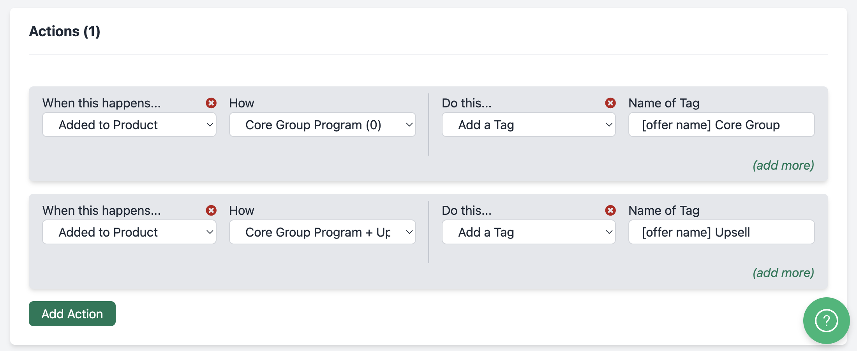Click the Actions (1) heading
The image size is (857, 351).
(x=65, y=32)
